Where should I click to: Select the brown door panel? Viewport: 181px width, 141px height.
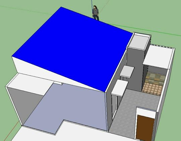pos(145,128)
